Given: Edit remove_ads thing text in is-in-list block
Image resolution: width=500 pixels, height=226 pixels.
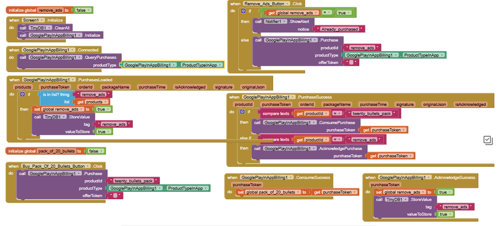Looking at the screenshot, I should (93, 95).
